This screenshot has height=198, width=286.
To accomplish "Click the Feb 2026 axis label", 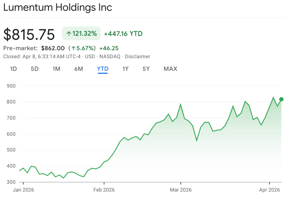I will pyautogui.click(x=104, y=190).
